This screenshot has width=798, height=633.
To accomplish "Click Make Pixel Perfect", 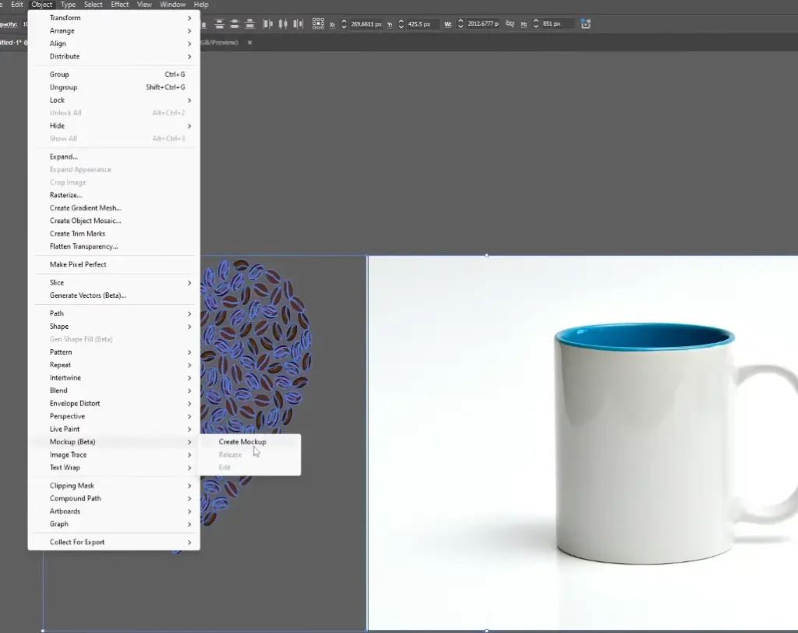I will tap(78, 264).
